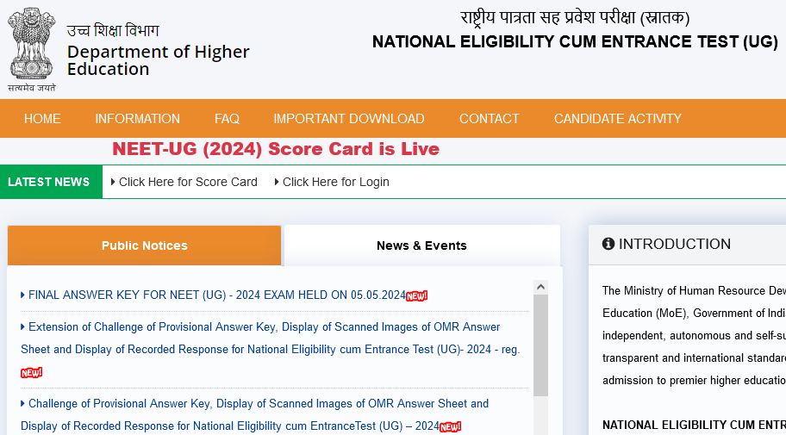The height and width of the screenshot is (435, 786).
Task: Click the National Eligibility Cum Entrance Test (UG) title
Action: [575, 41]
